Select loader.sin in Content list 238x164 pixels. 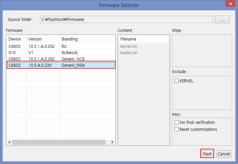pos(129,52)
